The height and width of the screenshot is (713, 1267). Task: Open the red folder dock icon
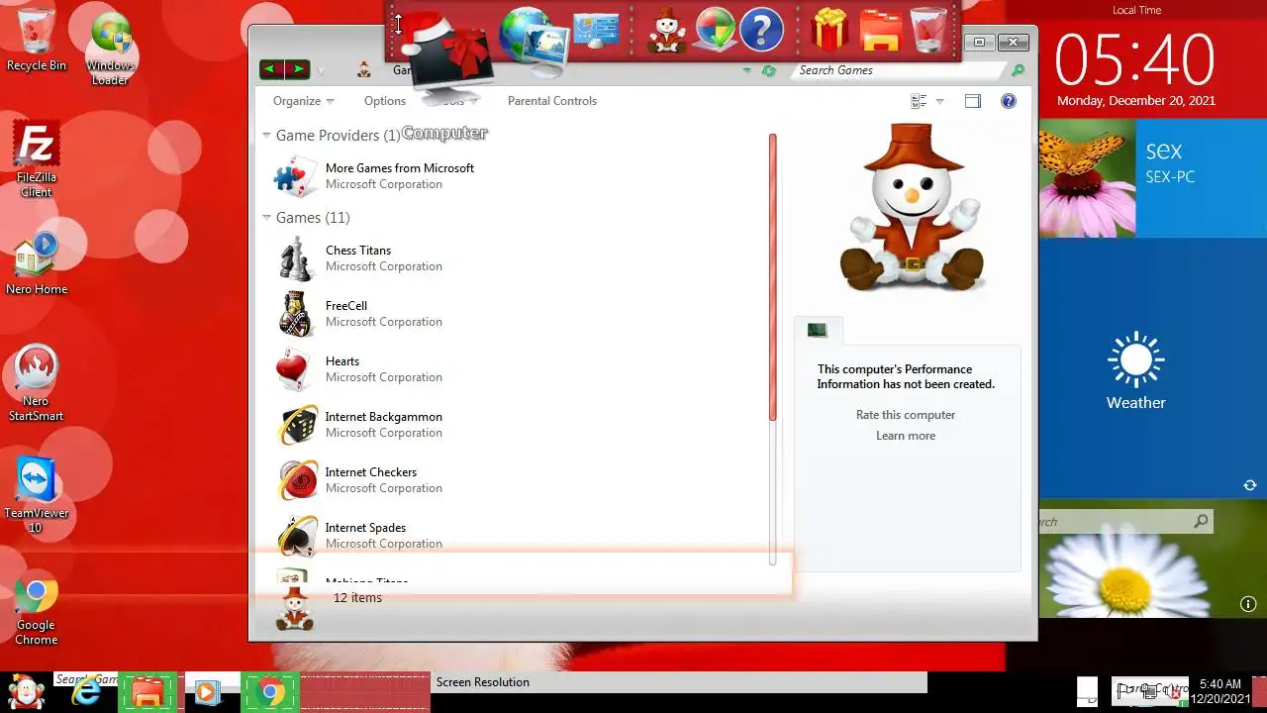880,31
